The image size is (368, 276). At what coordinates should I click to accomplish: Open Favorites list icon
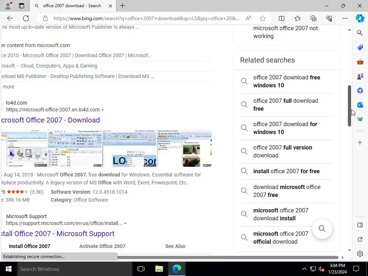(297, 18)
